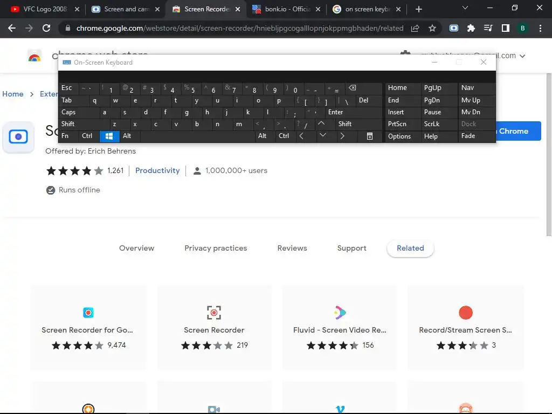The image size is (552, 414).
Task: Click the down arrow key on On-Screen Keyboard
Action: pos(322,135)
